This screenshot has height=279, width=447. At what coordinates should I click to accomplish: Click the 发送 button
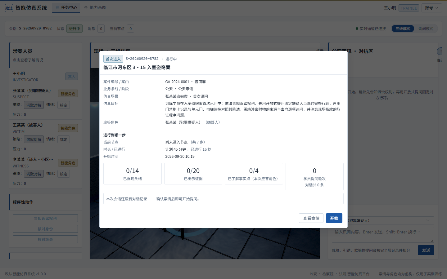(x=426, y=250)
